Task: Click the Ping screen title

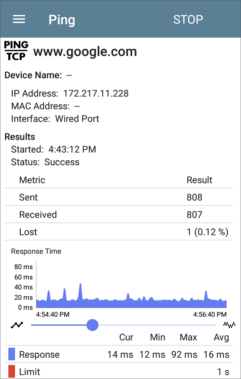Action: tap(62, 20)
